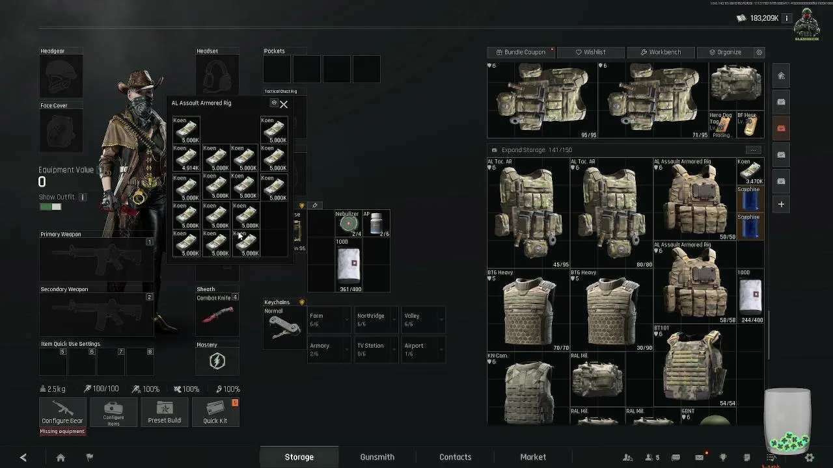Select quick use slot 5

[x=53, y=361]
